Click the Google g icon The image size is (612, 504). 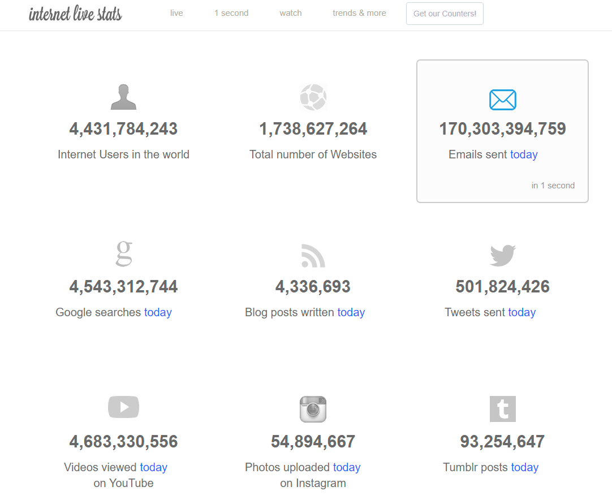point(124,254)
